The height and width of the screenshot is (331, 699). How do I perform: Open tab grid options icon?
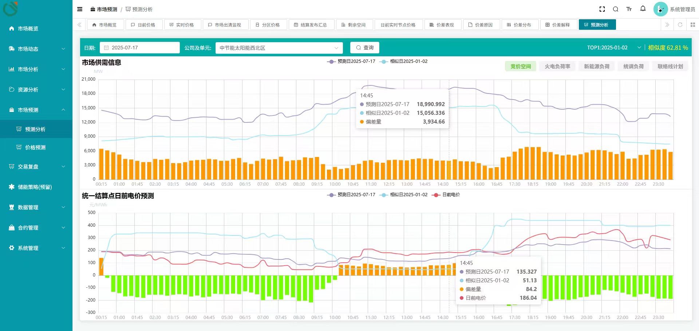click(692, 25)
